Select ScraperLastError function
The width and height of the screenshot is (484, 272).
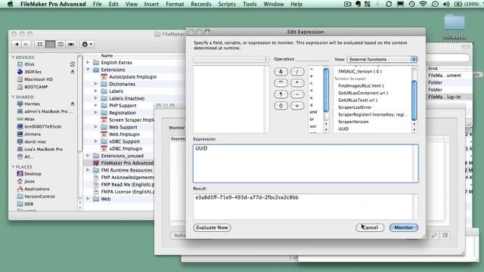pyautogui.click(x=355, y=107)
